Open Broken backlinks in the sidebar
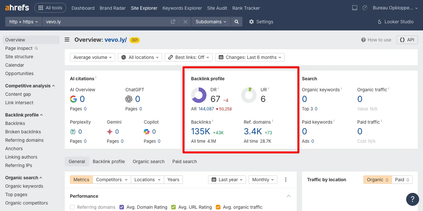 (x=23, y=132)
